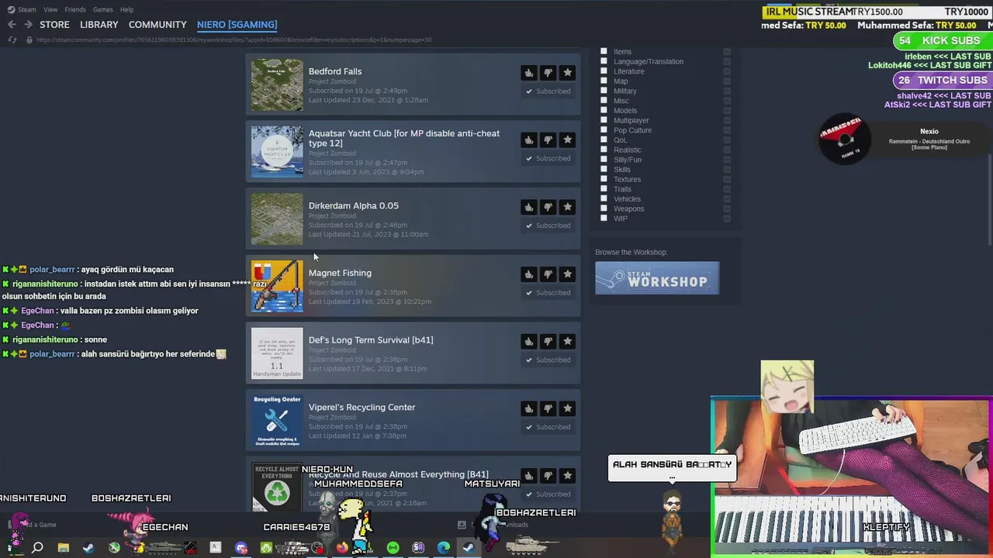Open the Steam menu
This screenshot has height=558, width=993.
pyautogui.click(x=26, y=9)
